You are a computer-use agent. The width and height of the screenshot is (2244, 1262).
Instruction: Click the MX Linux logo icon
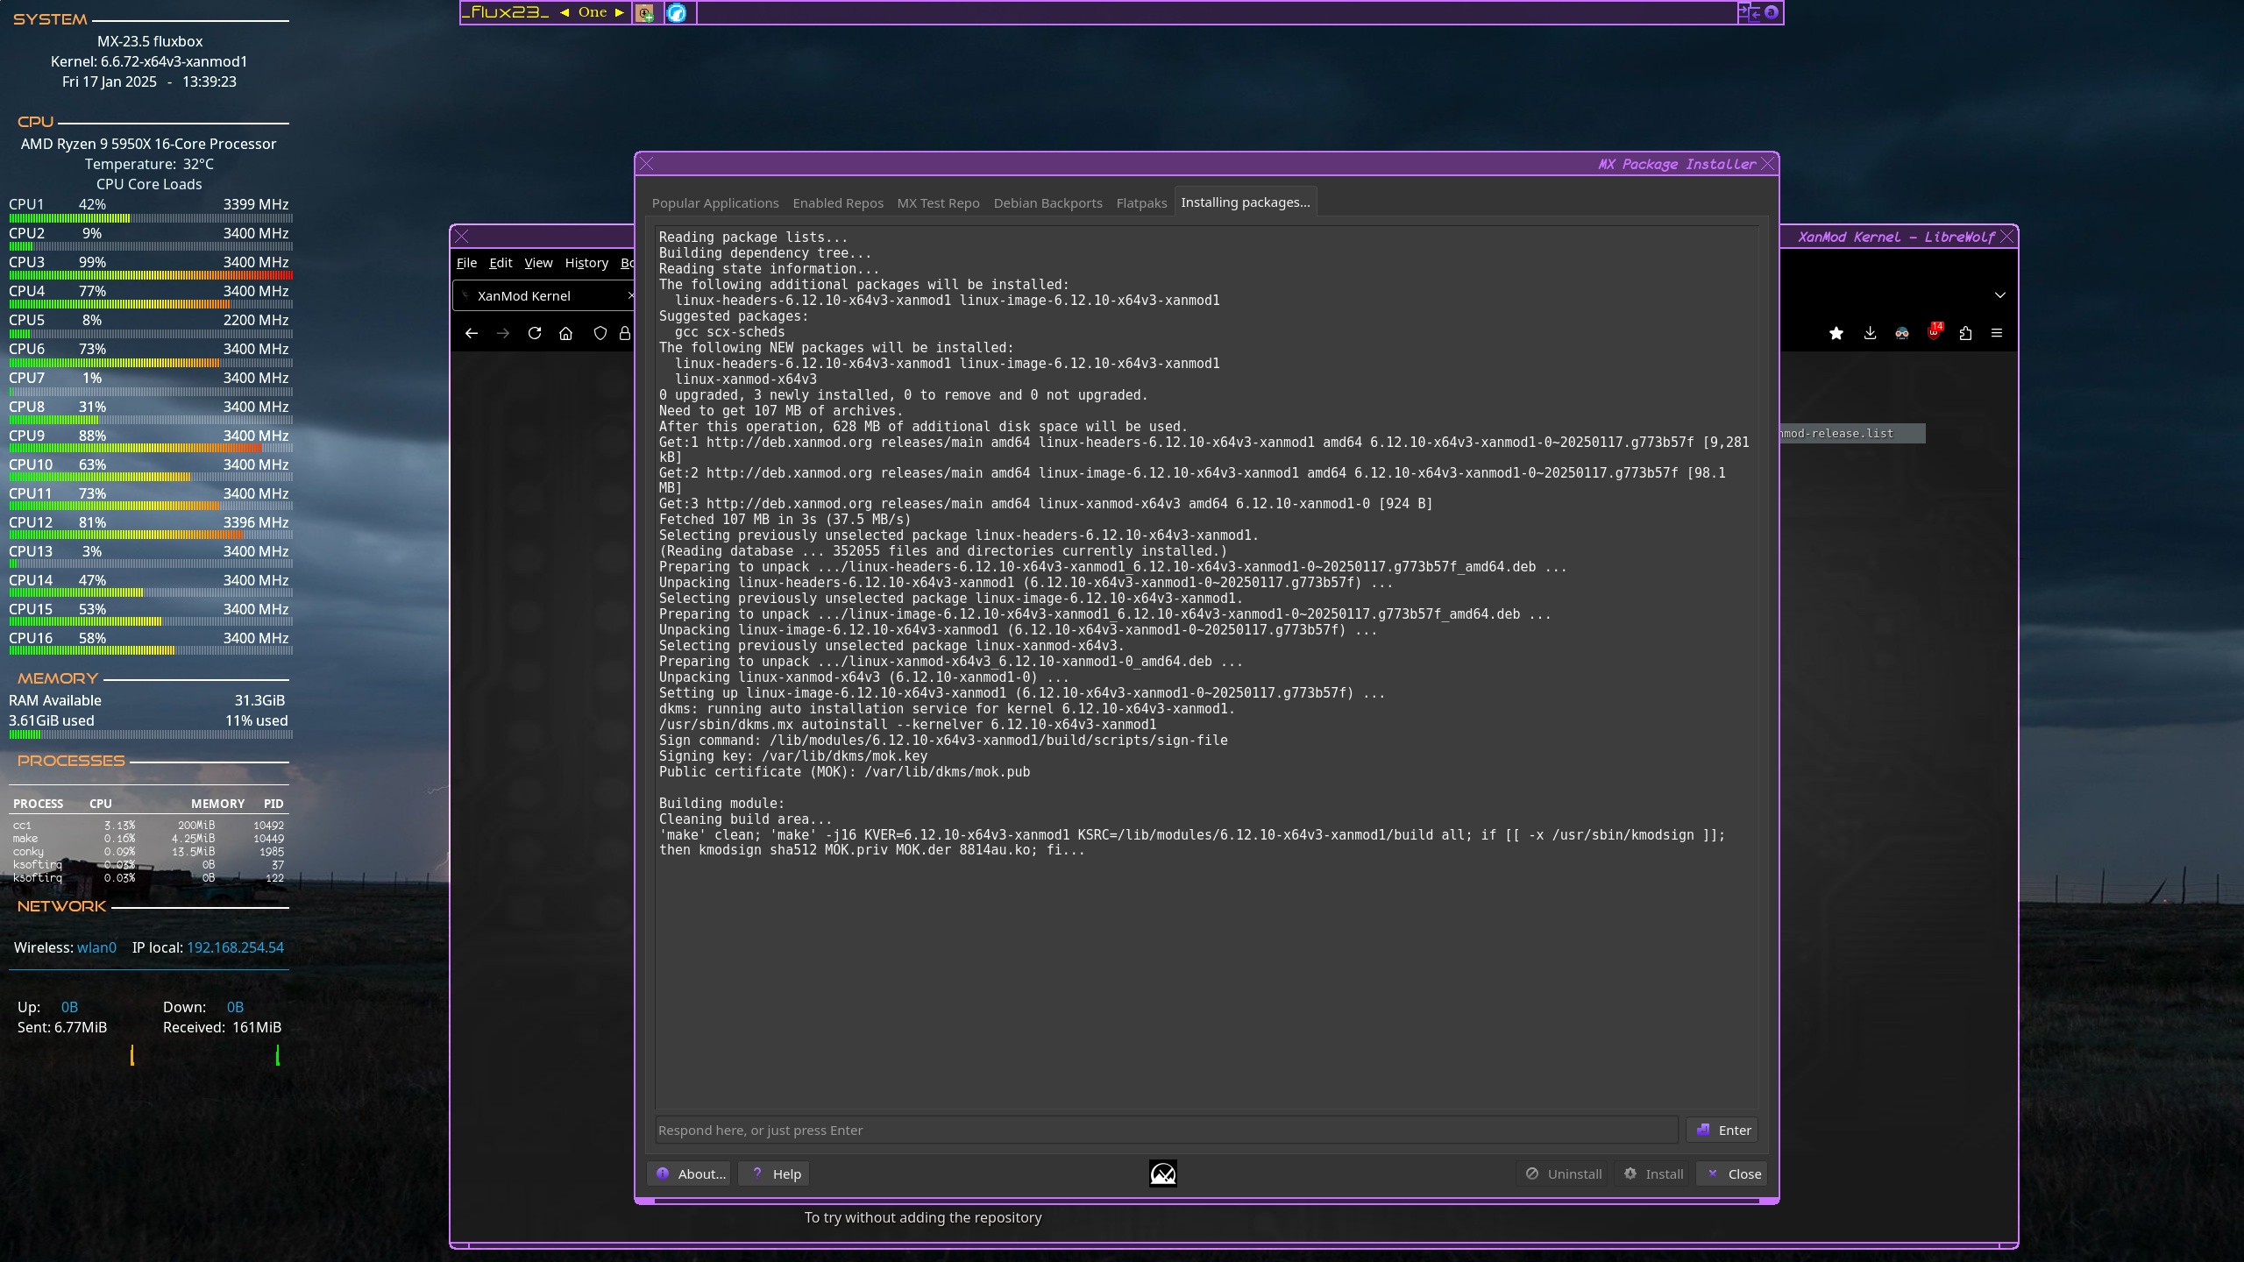(1163, 1173)
